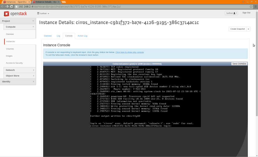Switch to the Log tab

pos(58,36)
